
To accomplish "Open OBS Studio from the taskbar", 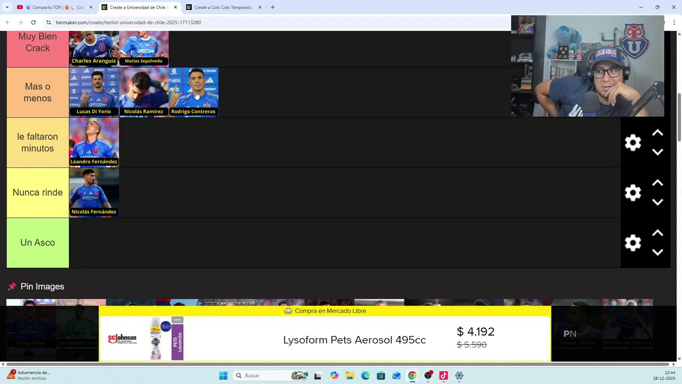I will [x=428, y=375].
